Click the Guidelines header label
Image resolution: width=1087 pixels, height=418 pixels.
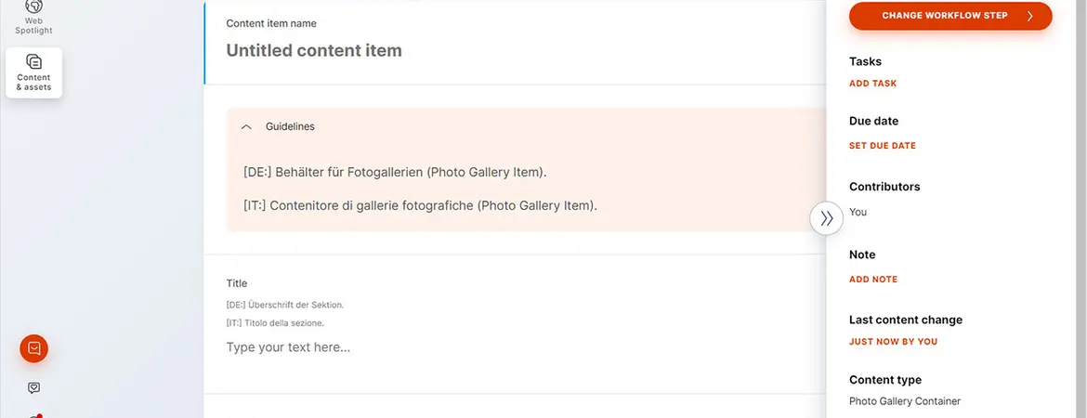290,126
